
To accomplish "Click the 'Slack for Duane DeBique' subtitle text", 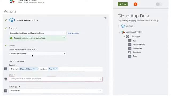I will pyautogui.click(x=34, y=3).
